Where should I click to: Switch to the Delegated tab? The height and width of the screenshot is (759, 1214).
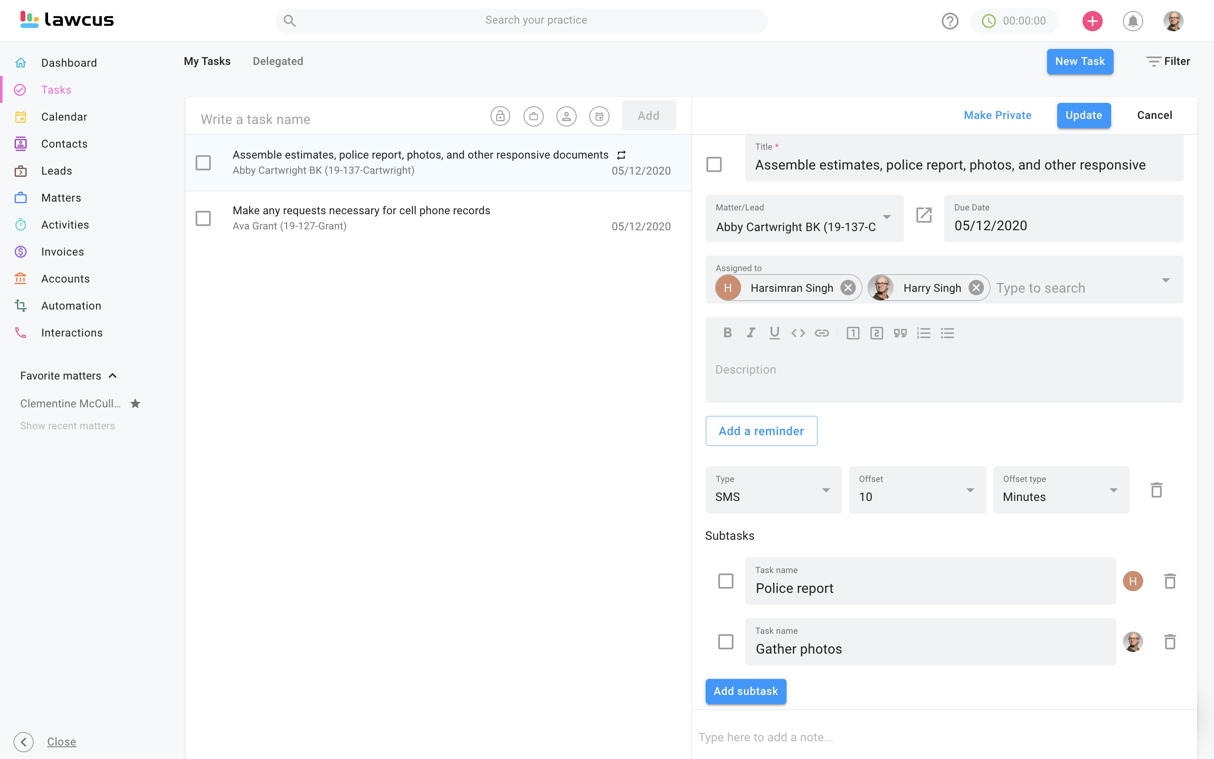pos(277,61)
